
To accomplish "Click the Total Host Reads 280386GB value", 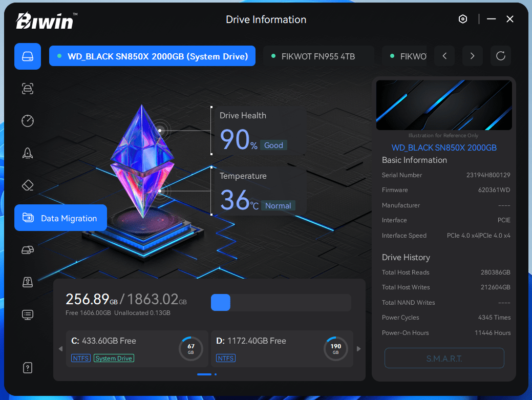I will click(x=495, y=272).
